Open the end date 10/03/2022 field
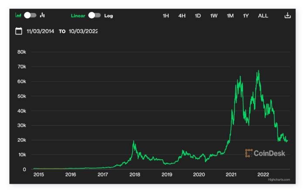 (x=83, y=31)
